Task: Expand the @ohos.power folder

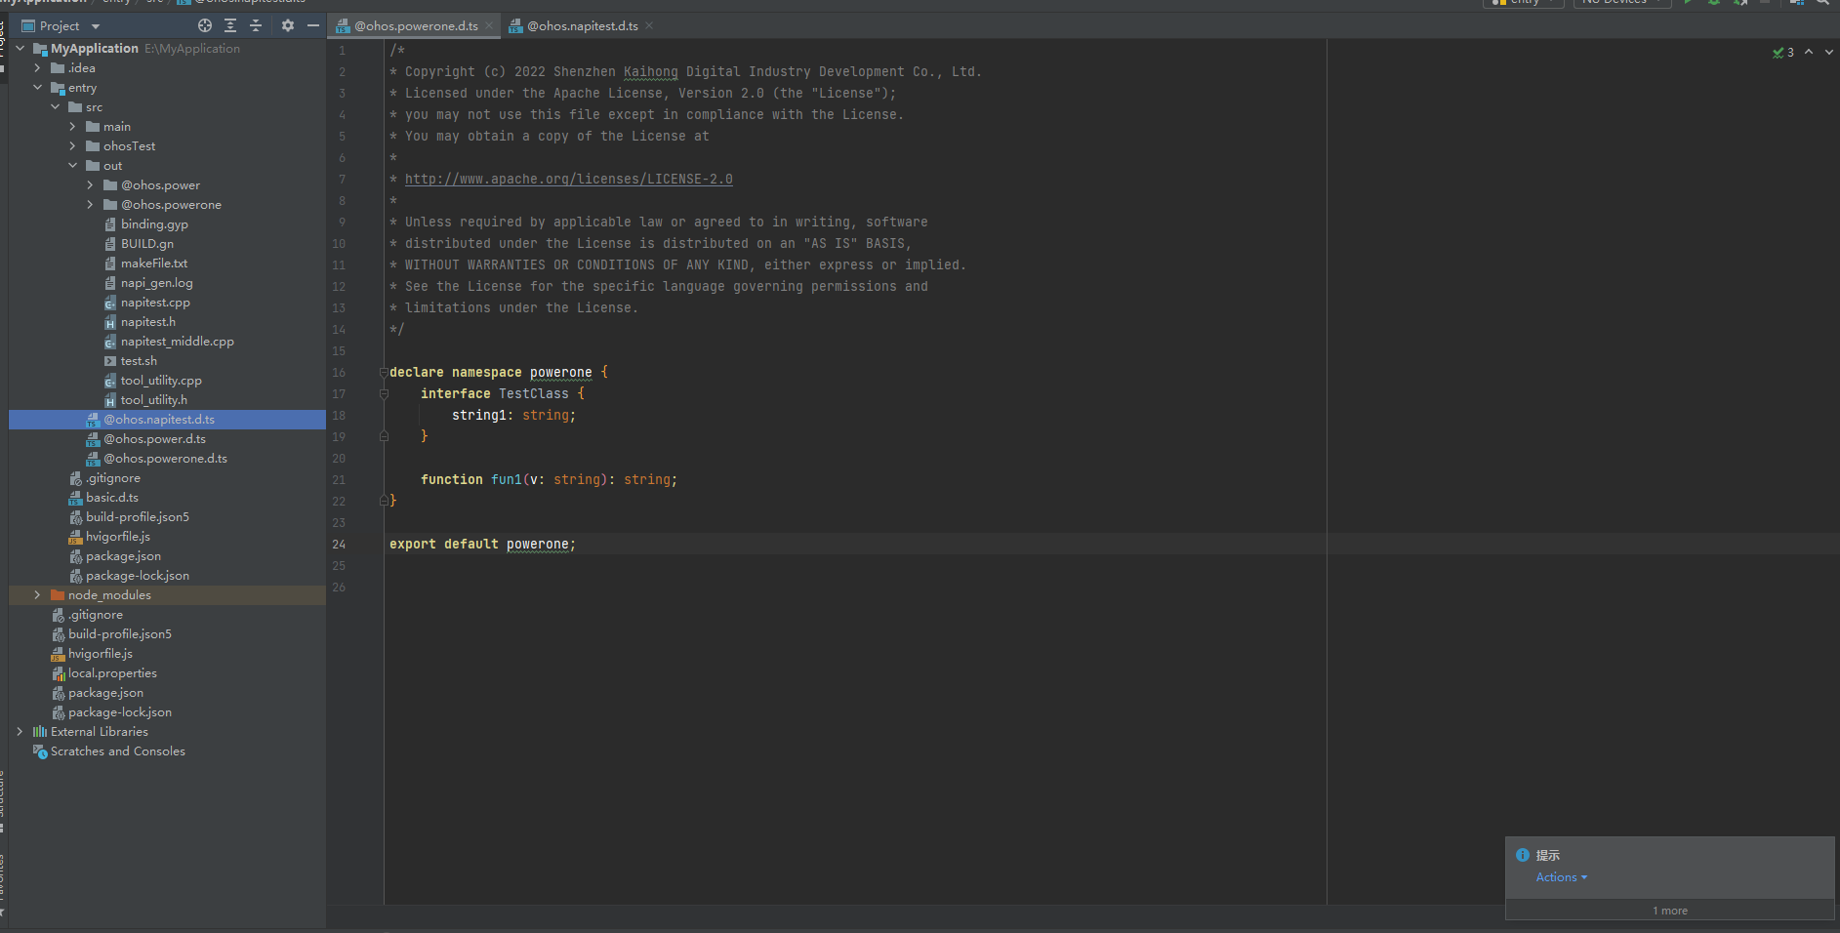Action: 90,184
